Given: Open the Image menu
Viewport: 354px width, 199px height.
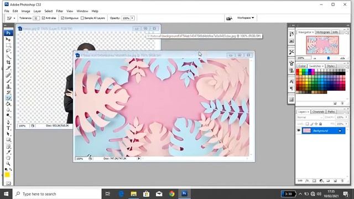Looking at the screenshot, I should coord(26,11).
